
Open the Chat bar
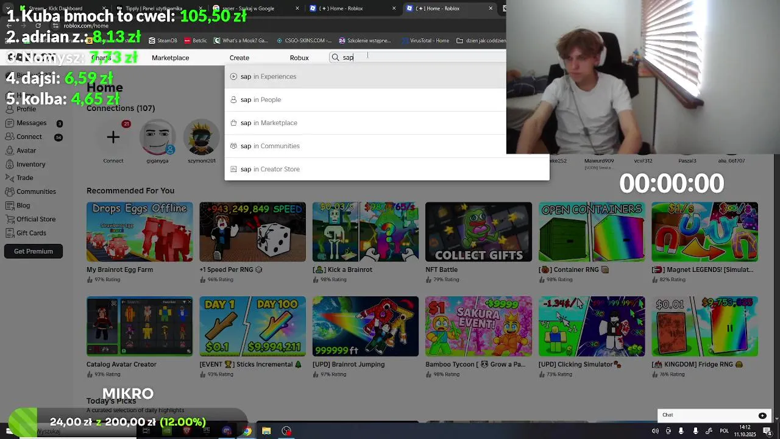pyautogui.click(x=715, y=415)
